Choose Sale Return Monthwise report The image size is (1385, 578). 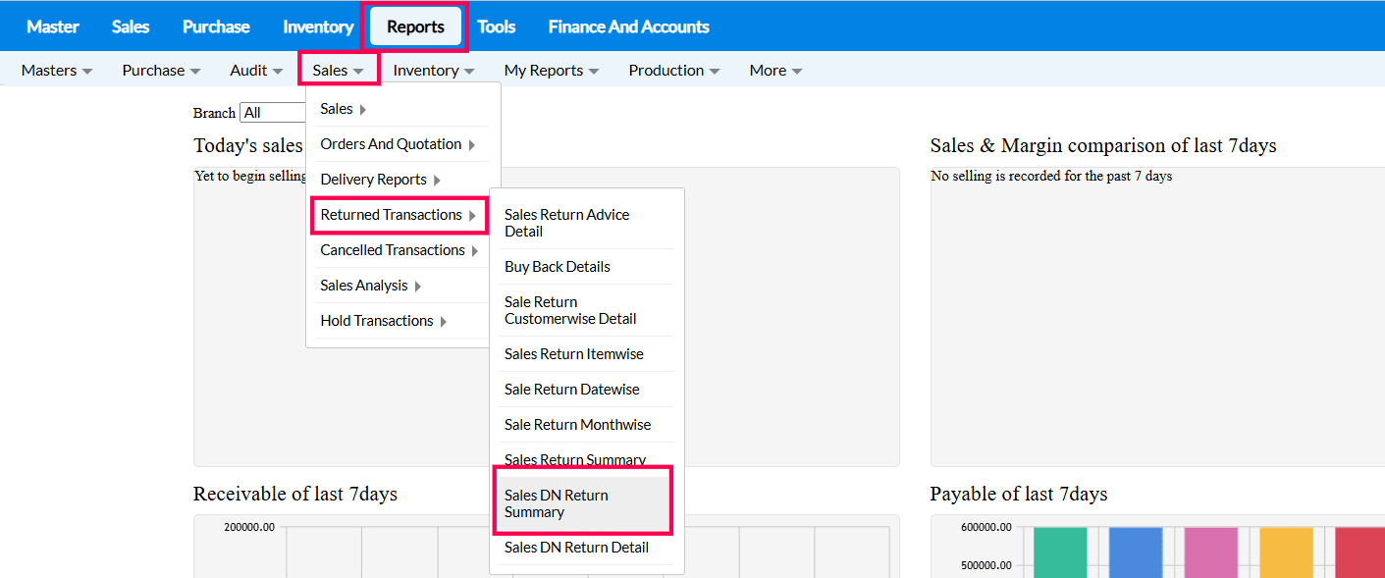coord(577,425)
